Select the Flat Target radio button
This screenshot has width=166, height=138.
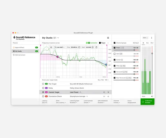tap(43, 84)
